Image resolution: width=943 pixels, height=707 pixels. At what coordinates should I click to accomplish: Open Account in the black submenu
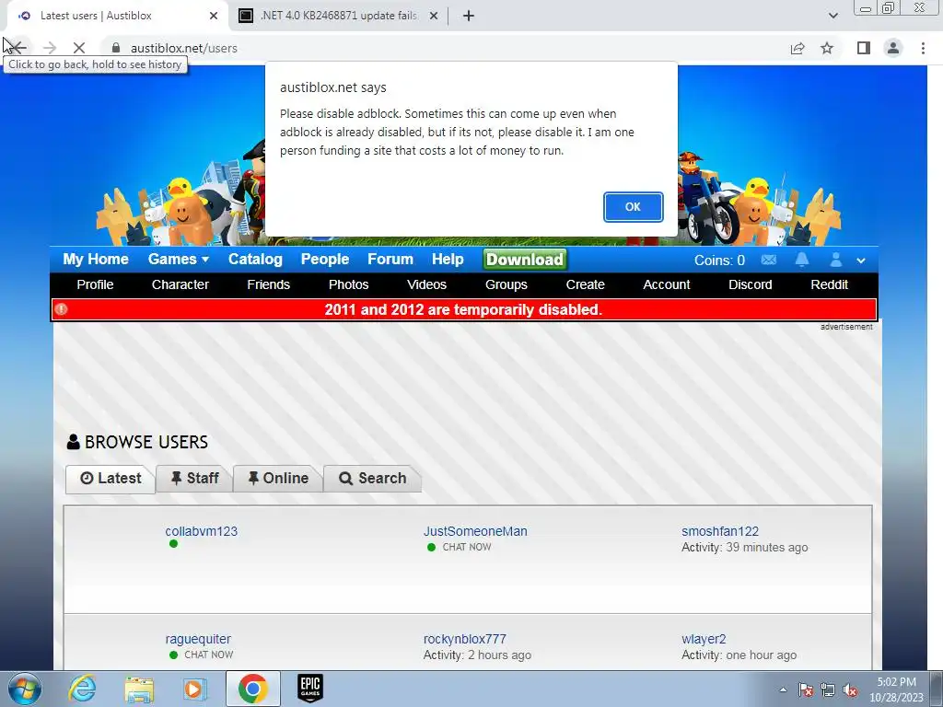click(667, 284)
